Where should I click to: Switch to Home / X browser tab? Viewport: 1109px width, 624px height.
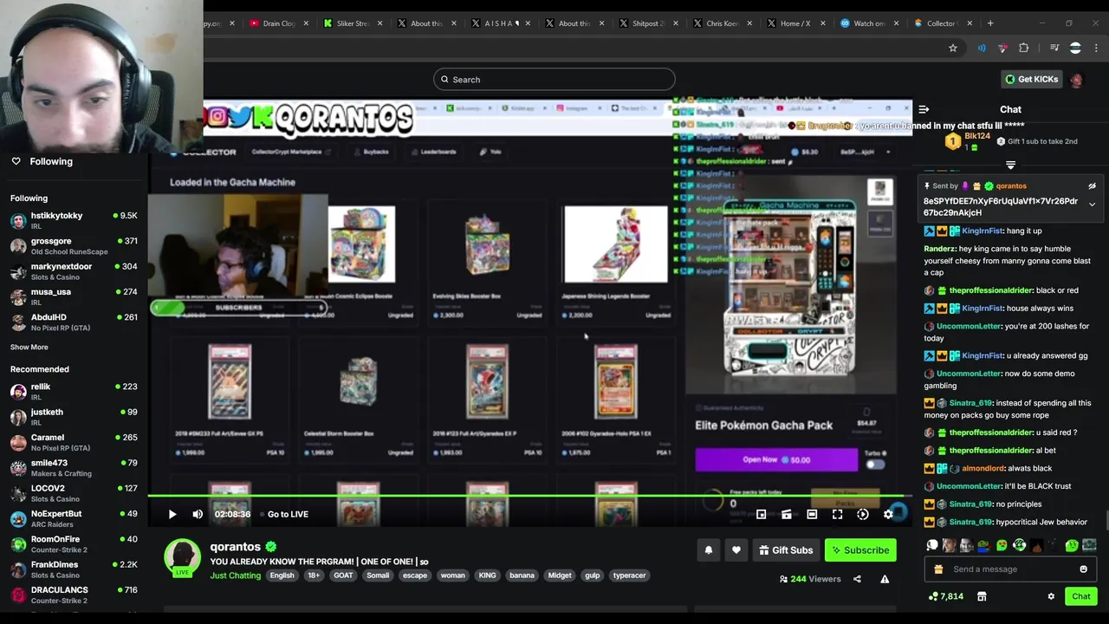(794, 23)
